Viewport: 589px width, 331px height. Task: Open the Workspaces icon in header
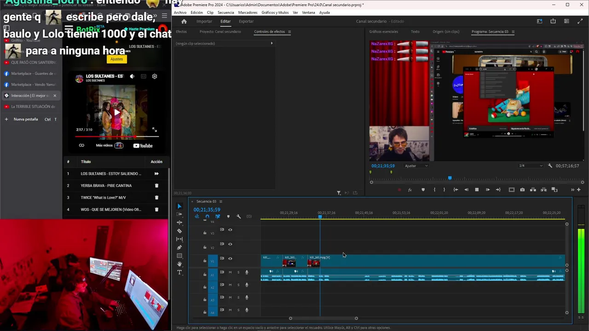coord(539,21)
